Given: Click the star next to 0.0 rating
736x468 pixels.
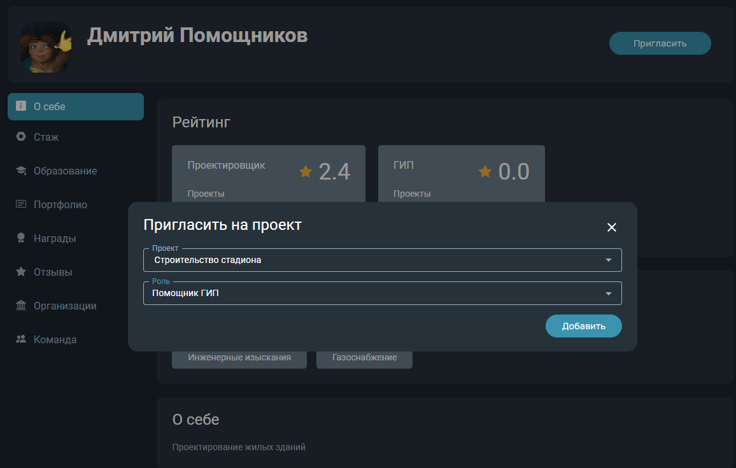Looking at the screenshot, I should [485, 171].
